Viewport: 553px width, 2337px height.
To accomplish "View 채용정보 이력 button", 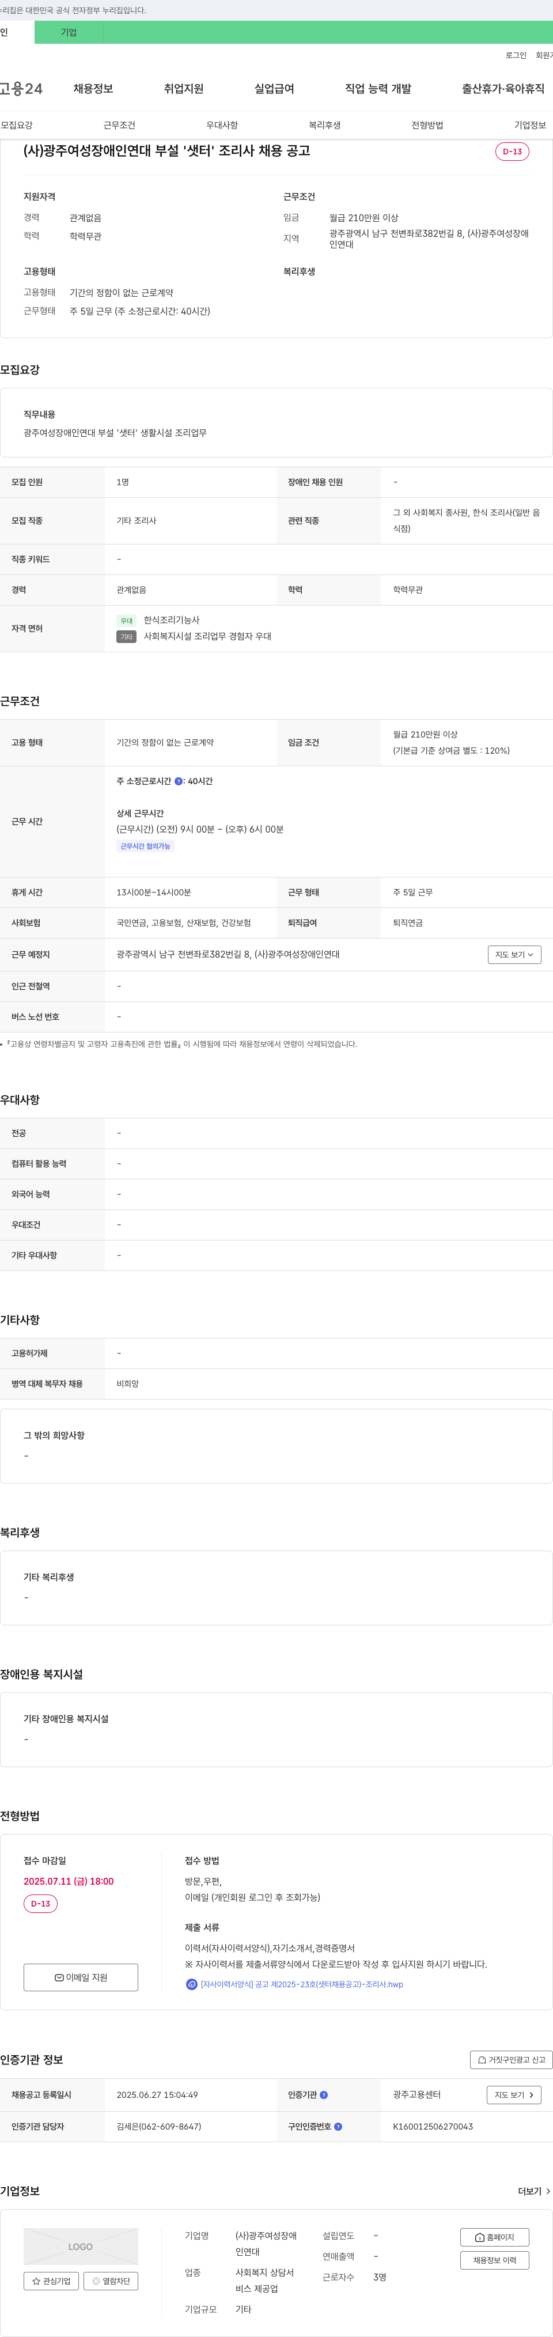I will tap(495, 2261).
